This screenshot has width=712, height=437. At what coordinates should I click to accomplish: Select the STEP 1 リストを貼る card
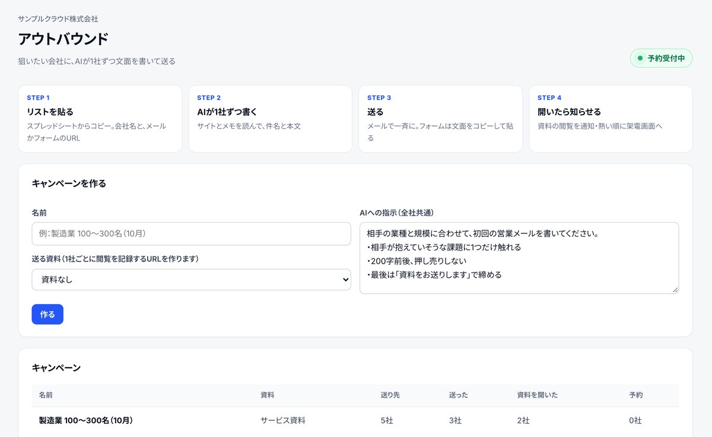100,119
